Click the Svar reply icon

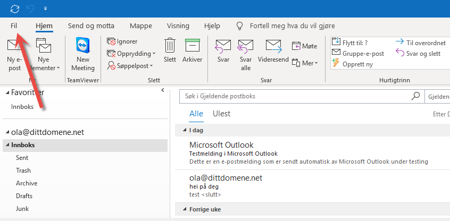click(223, 46)
